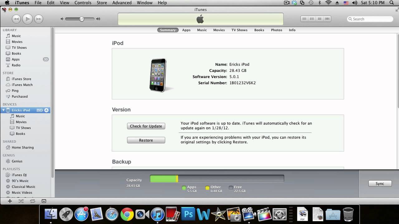Switch to album list view

click(x=312, y=19)
